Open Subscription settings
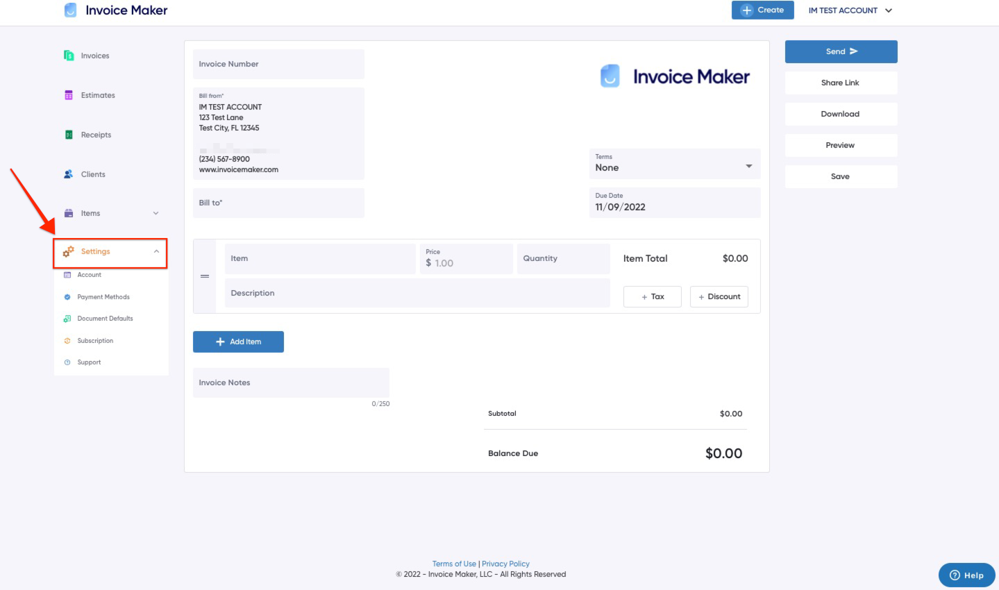Image resolution: width=999 pixels, height=590 pixels. tap(95, 341)
